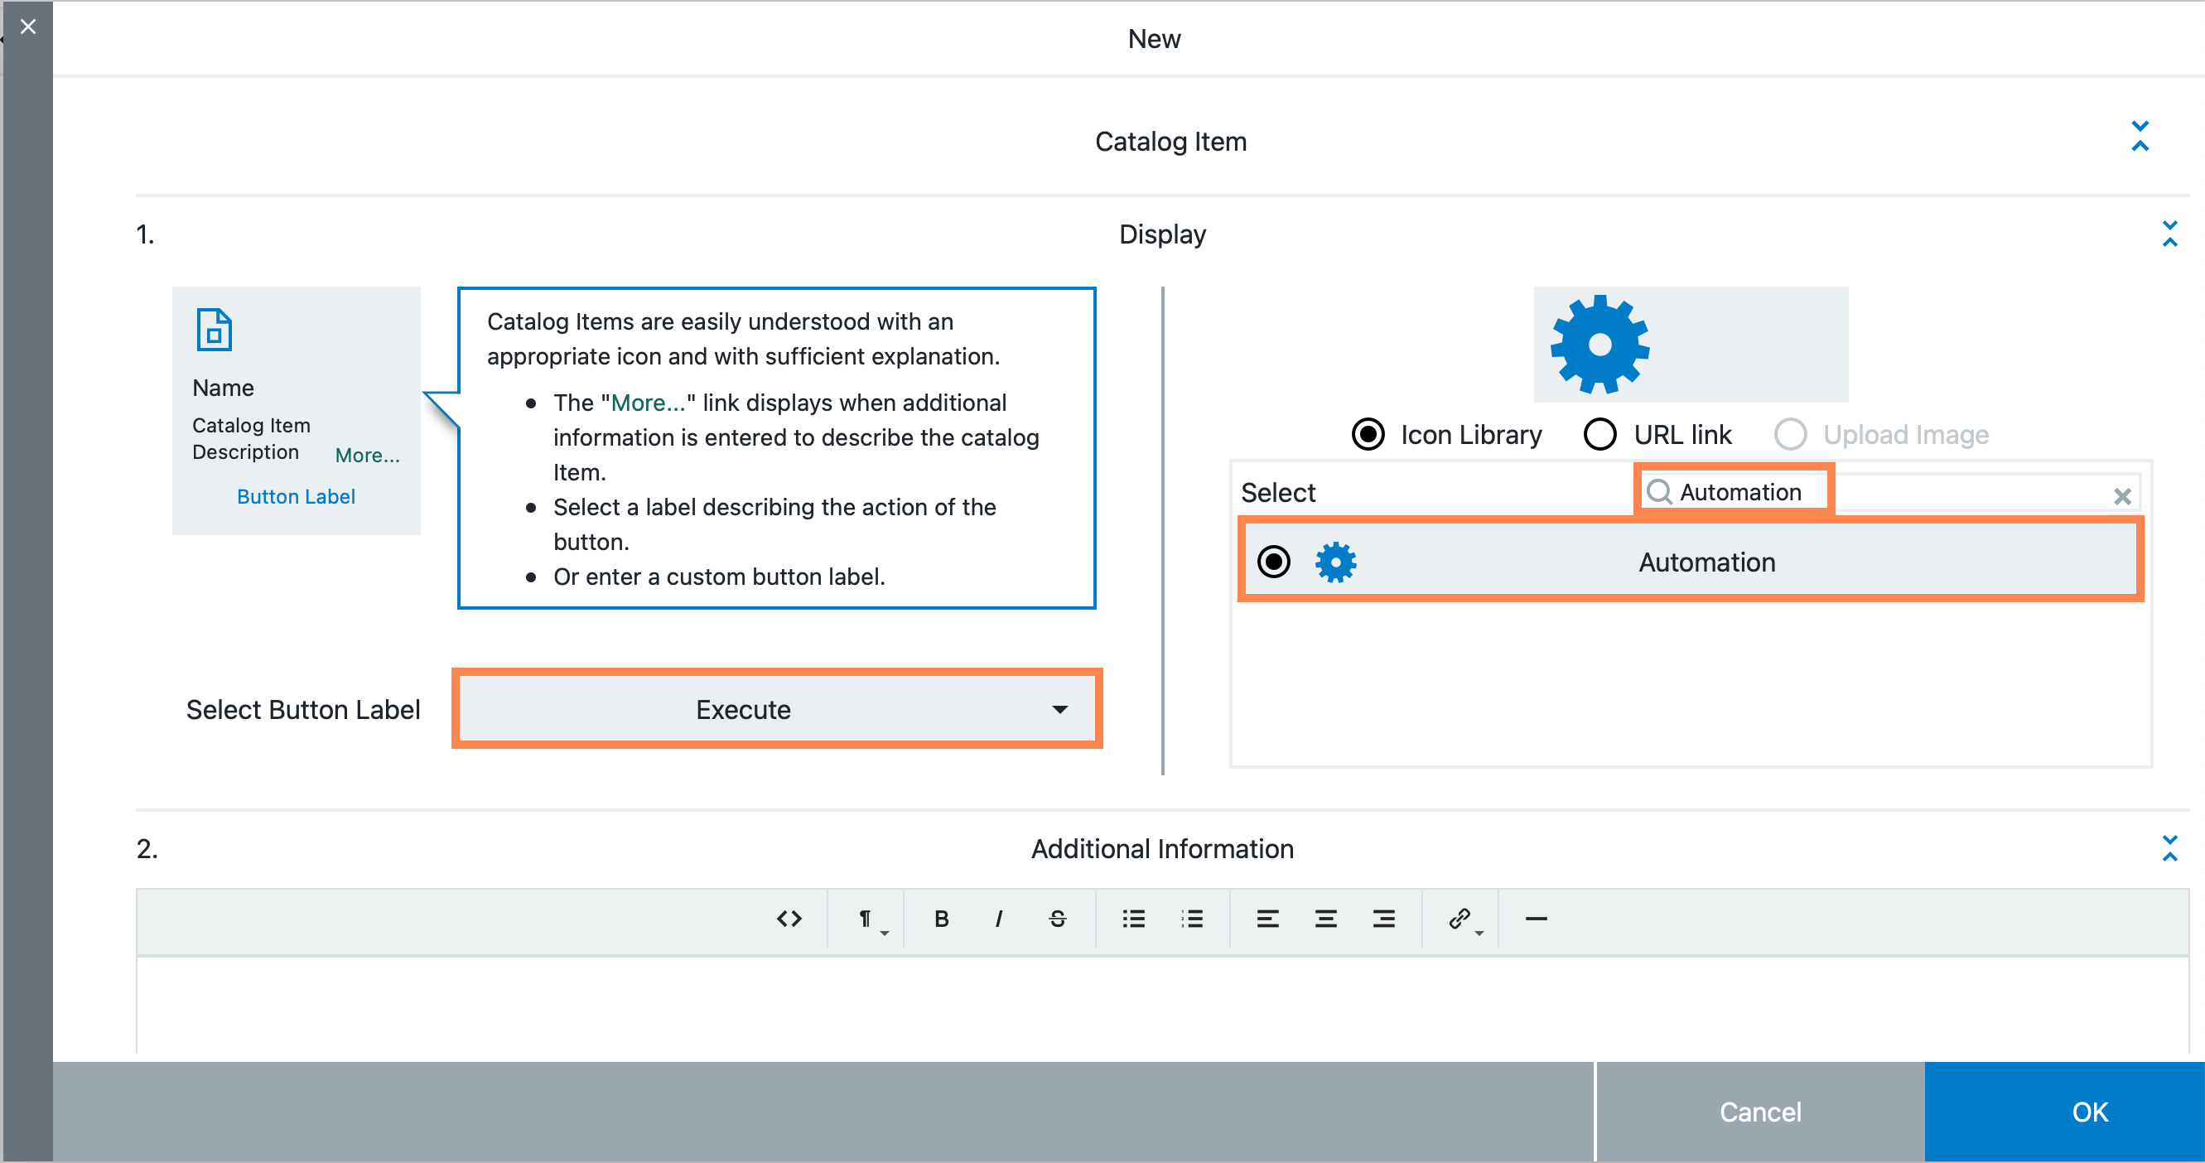2205x1163 pixels.
Task: Click the code/HTML editor icon
Action: point(789,918)
